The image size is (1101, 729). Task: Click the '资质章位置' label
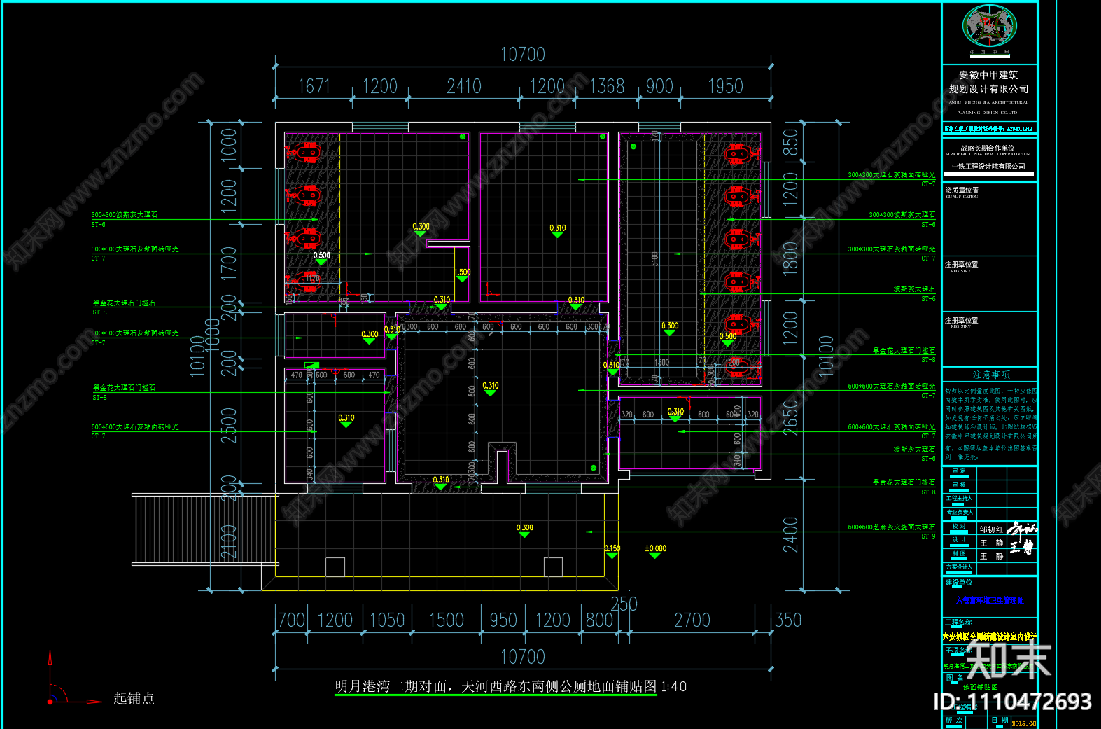pos(962,190)
